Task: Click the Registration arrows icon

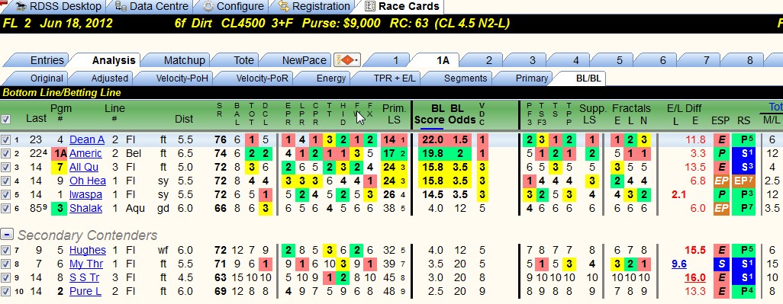Action: point(284,7)
